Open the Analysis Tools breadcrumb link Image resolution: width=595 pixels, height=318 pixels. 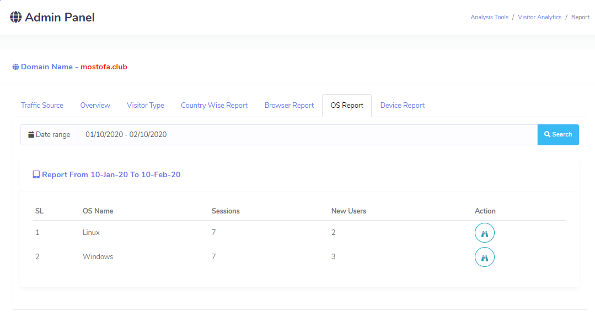tap(489, 18)
